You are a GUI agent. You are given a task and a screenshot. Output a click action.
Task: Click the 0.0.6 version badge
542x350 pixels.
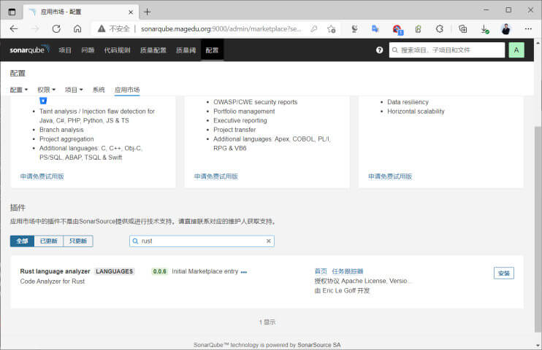pos(159,271)
